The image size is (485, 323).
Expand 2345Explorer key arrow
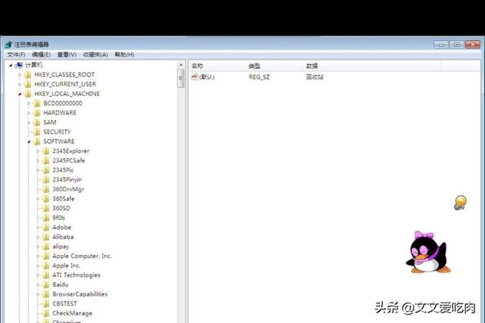coord(38,151)
